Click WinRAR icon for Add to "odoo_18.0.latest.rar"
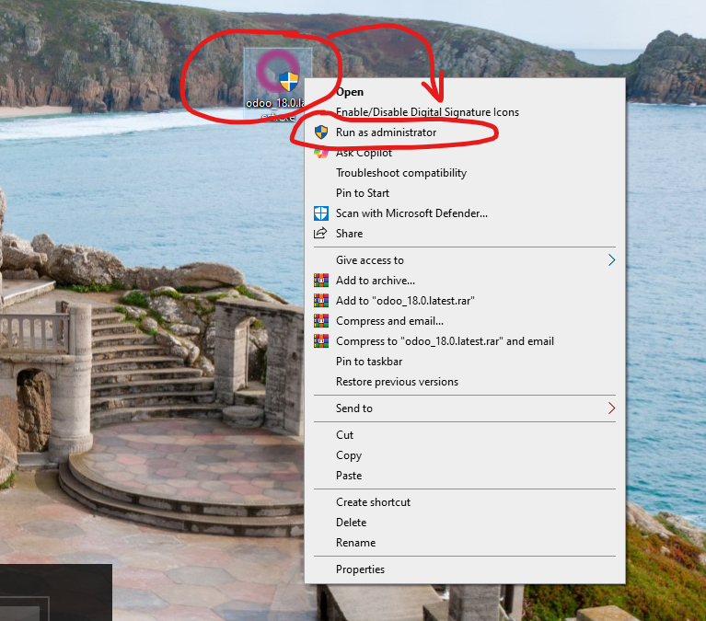 tap(320, 301)
